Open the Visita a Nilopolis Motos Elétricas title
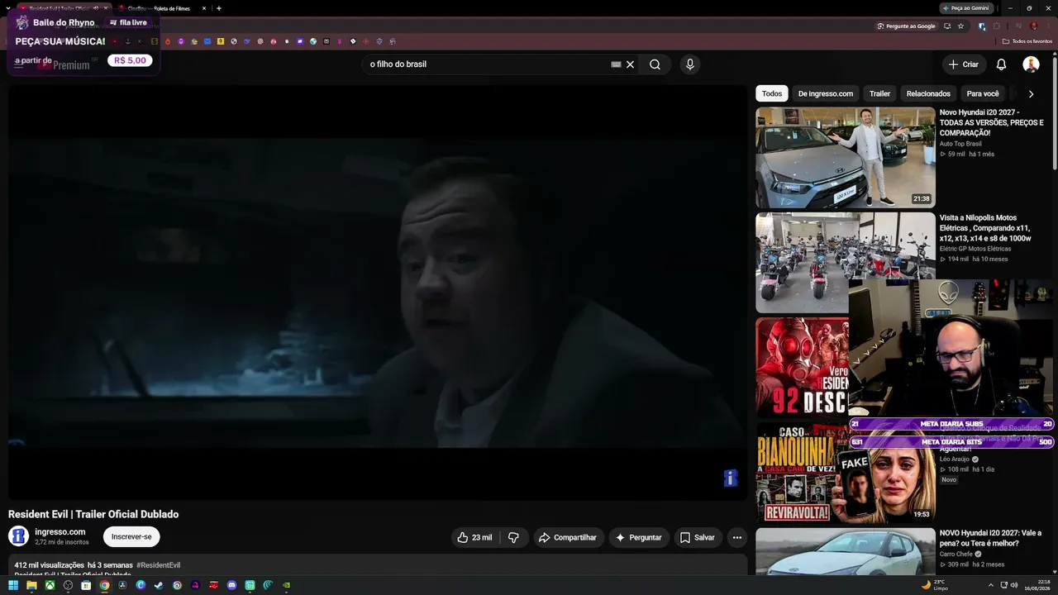The width and height of the screenshot is (1058, 595). [985, 228]
